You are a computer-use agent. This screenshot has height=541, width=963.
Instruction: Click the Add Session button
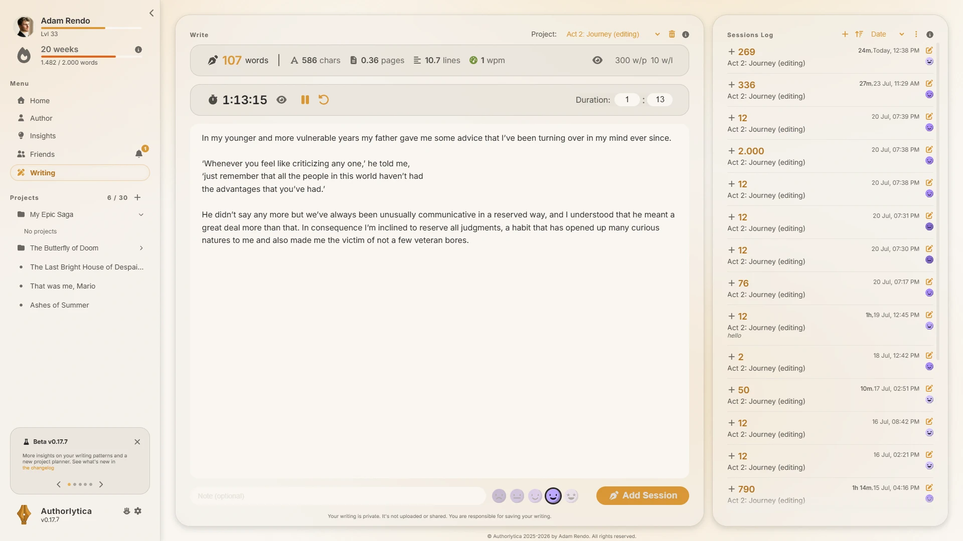point(643,495)
